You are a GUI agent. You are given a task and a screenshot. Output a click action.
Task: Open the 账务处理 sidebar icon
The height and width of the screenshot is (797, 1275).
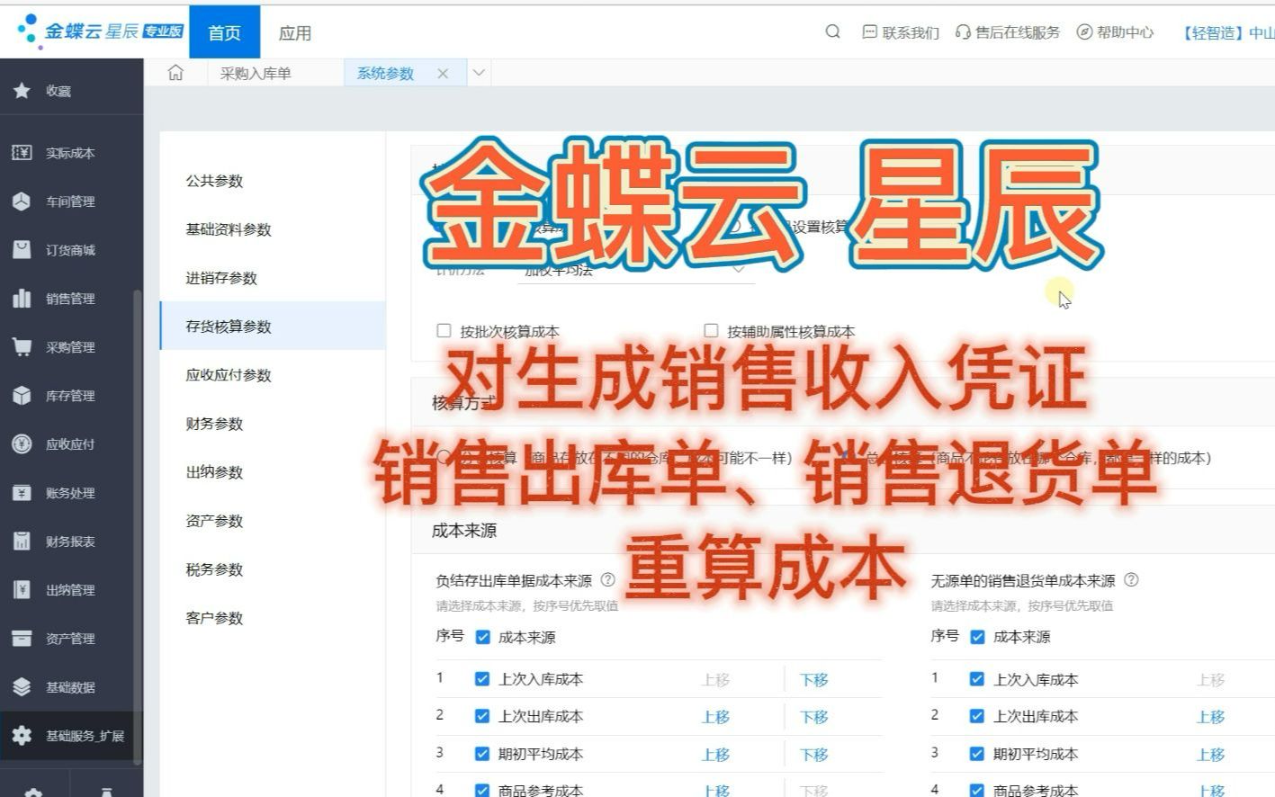[22, 493]
